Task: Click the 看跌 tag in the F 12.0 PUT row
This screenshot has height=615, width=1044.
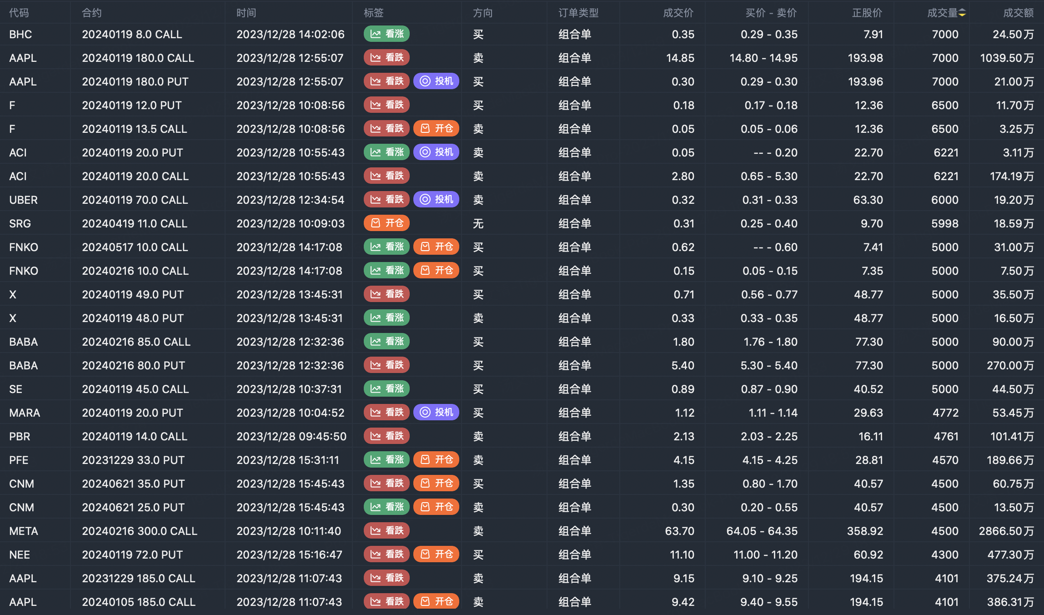Action: click(386, 105)
